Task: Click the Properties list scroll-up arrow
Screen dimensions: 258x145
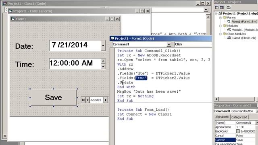Action: click(x=257, y=122)
